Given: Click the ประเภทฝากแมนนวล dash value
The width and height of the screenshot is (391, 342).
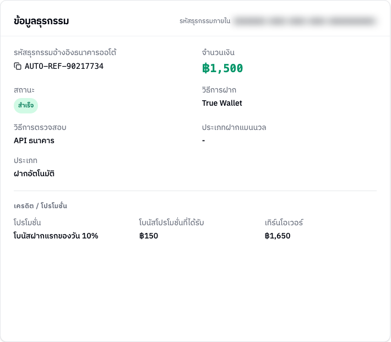Looking at the screenshot, I should 203,140.
